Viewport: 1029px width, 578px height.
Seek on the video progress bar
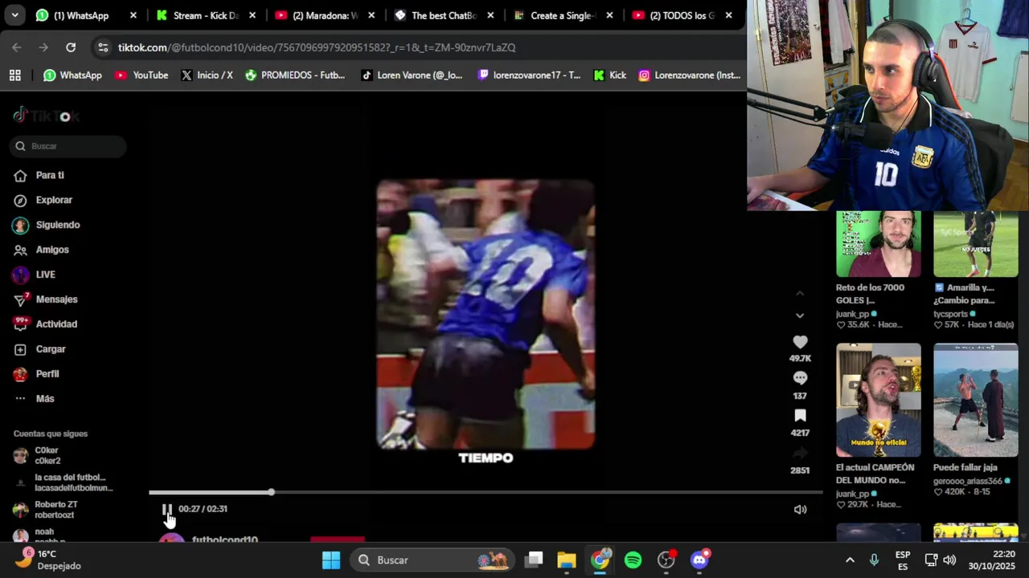coord(486,492)
